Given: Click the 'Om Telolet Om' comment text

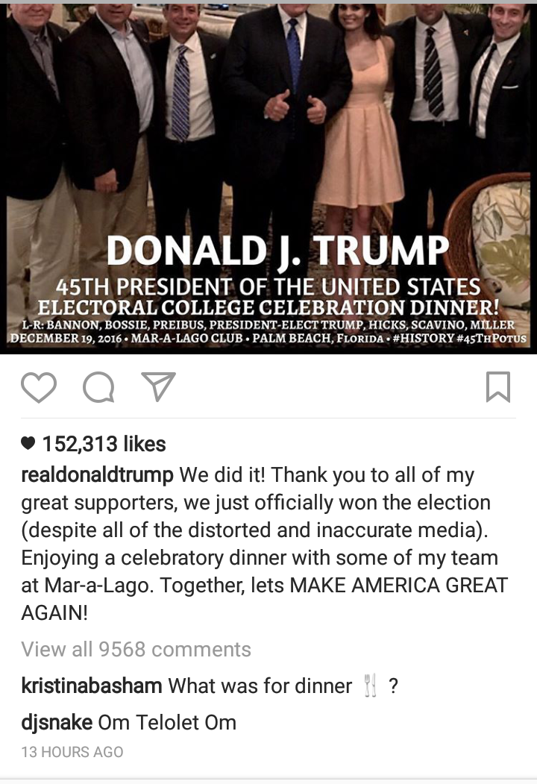Looking at the screenshot, I should pyautogui.click(x=167, y=723).
